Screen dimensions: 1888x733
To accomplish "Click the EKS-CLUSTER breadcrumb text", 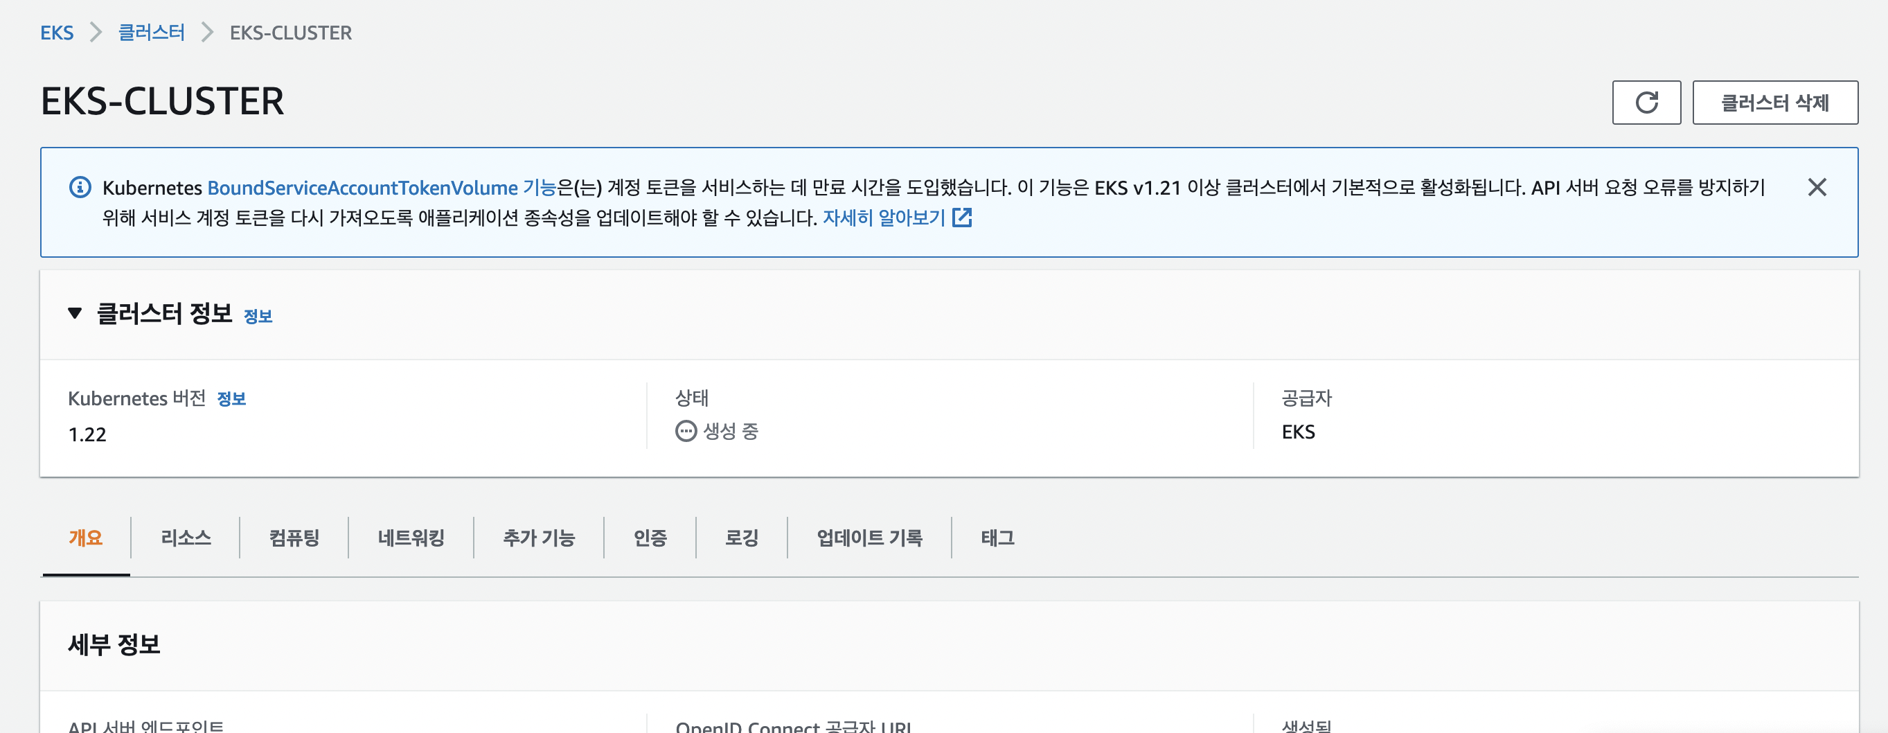I will click(291, 33).
